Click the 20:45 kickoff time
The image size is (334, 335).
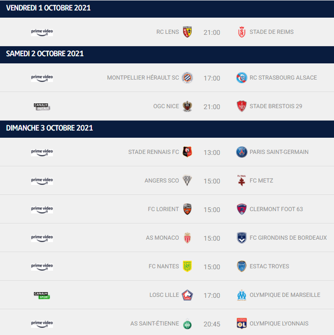click(x=212, y=324)
